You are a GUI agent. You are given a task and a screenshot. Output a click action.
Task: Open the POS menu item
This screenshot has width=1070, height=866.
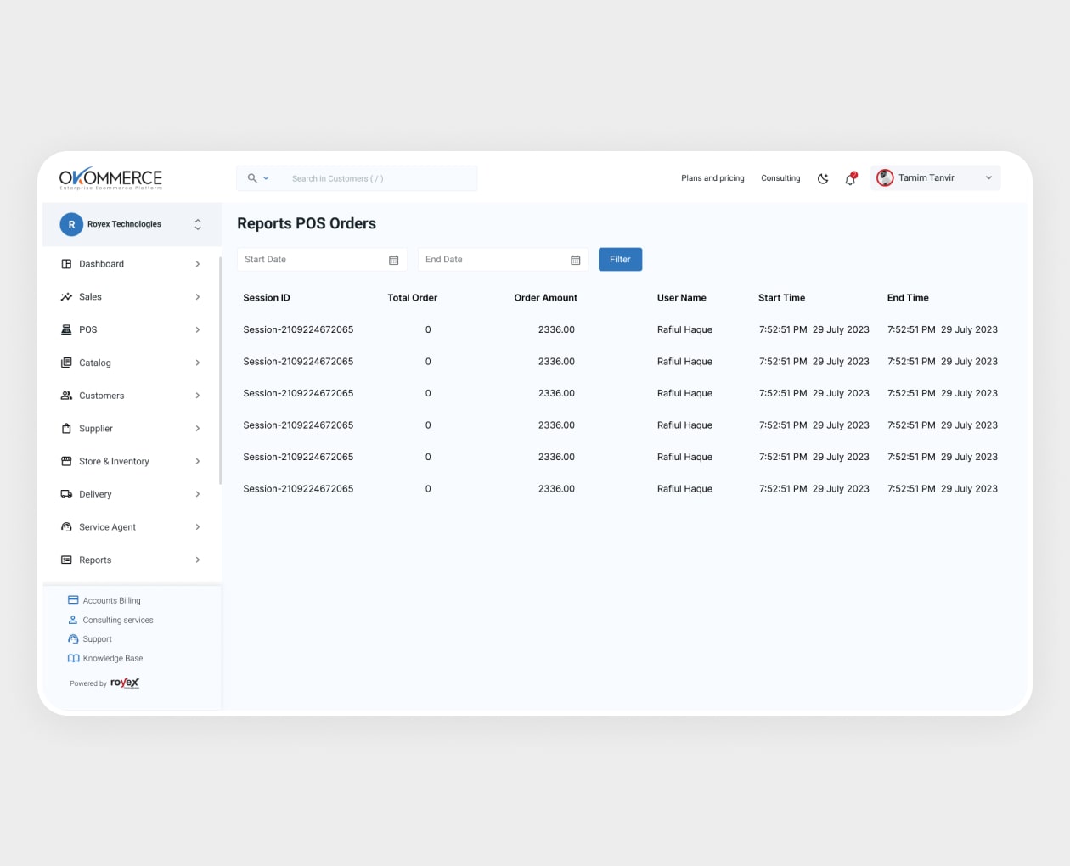[88, 329]
